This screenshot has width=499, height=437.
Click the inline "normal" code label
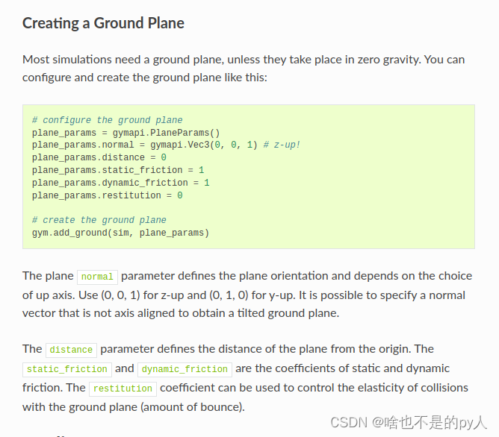pyautogui.click(x=97, y=277)
